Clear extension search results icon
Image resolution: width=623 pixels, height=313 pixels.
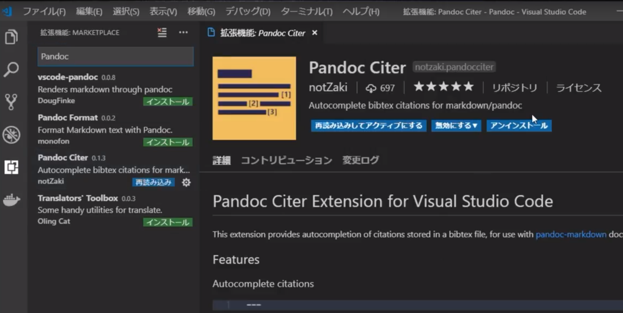pos(162,32)
